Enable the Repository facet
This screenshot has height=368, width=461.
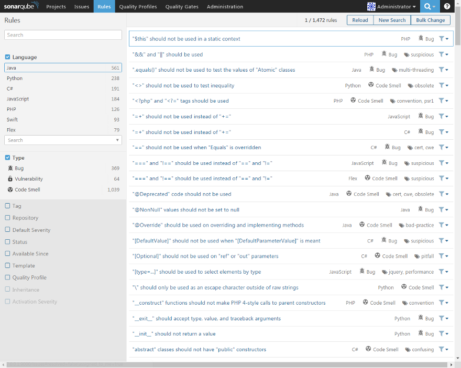pos(8,218)
